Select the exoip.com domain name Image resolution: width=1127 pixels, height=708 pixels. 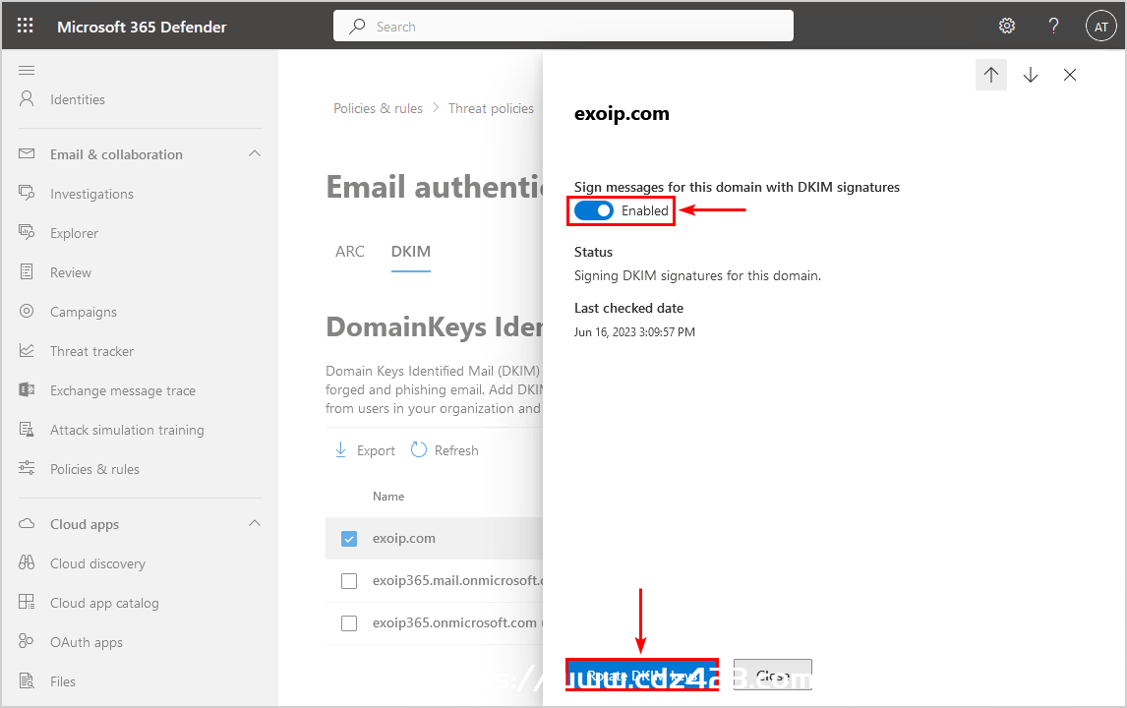point(404,538)
